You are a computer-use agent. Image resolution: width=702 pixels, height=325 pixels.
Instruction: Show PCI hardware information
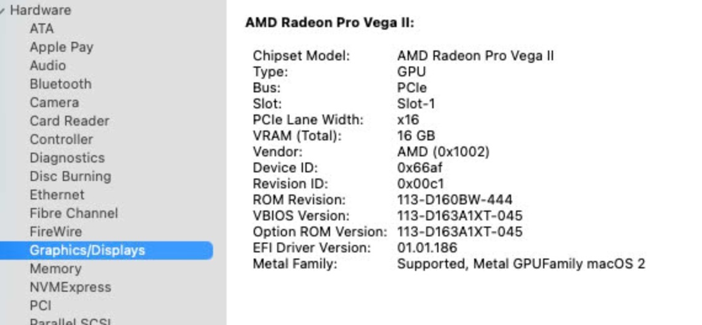[40, 306]
